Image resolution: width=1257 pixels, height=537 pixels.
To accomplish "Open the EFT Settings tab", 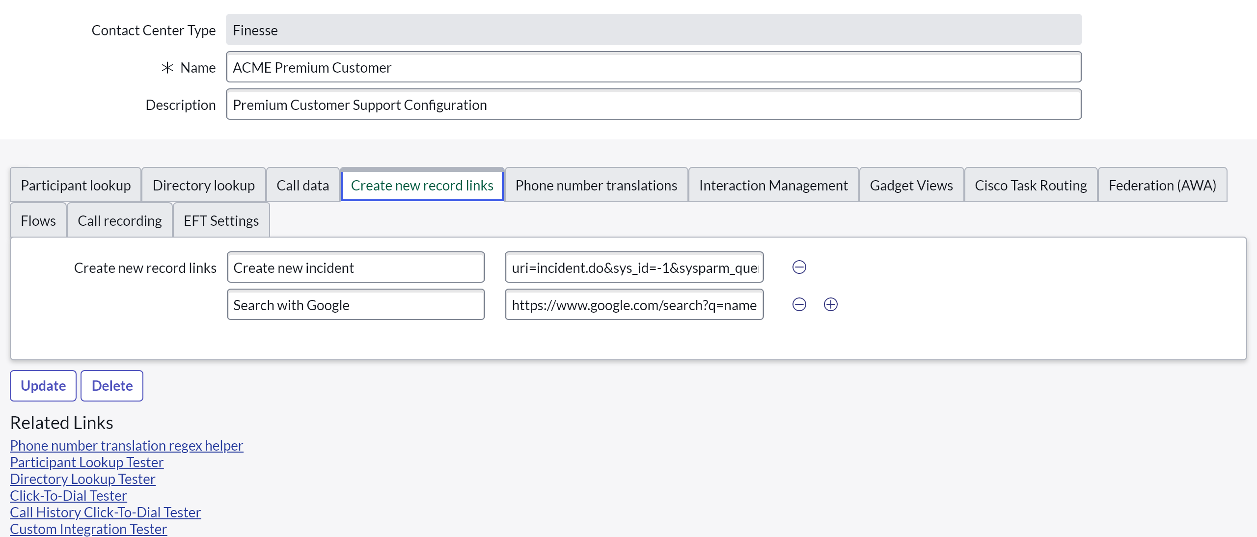I will (221, 220).
